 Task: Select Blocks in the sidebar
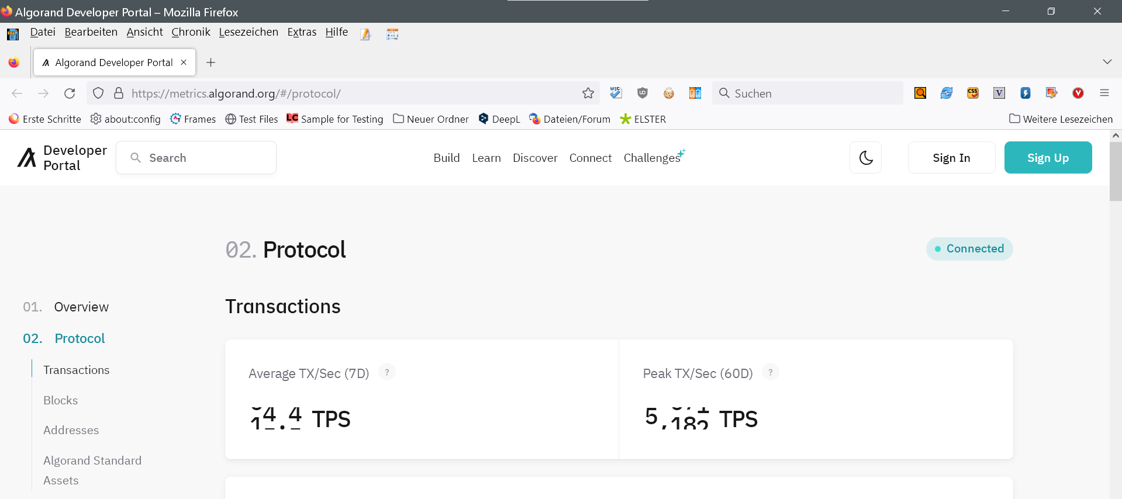point(60,400)
